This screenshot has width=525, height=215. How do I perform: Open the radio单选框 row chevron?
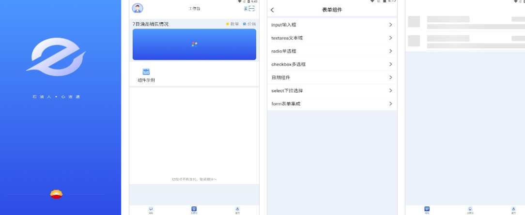pyautogui.click(x=390, y=51)
